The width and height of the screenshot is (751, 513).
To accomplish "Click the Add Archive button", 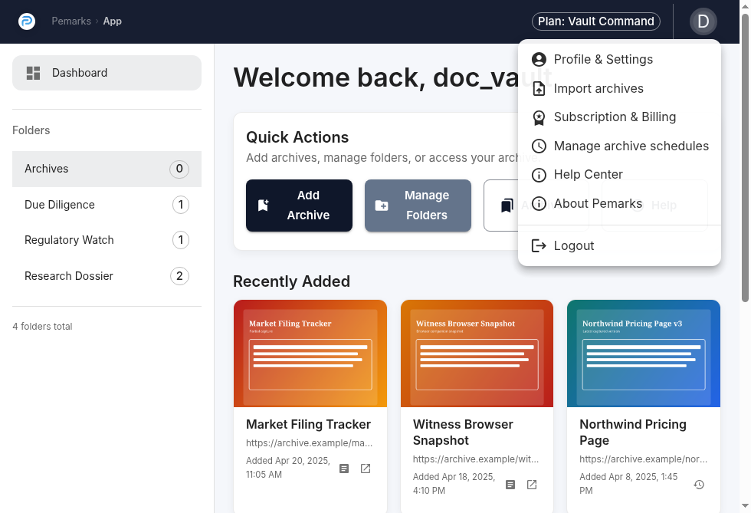I will point(300,206).
